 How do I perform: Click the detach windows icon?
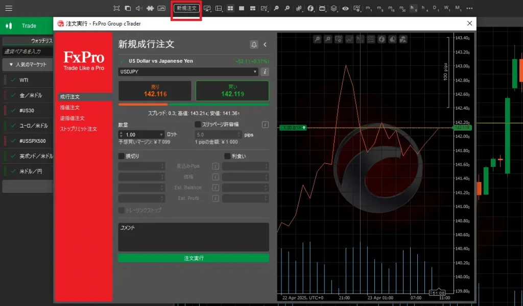(x=128, y=8)
